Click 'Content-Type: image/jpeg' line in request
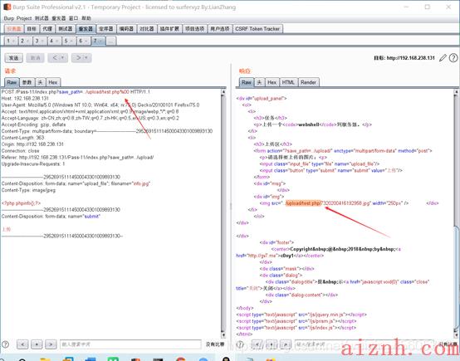Image resolution: width=460 pixels, height=361 pixels. pos(28,190)
